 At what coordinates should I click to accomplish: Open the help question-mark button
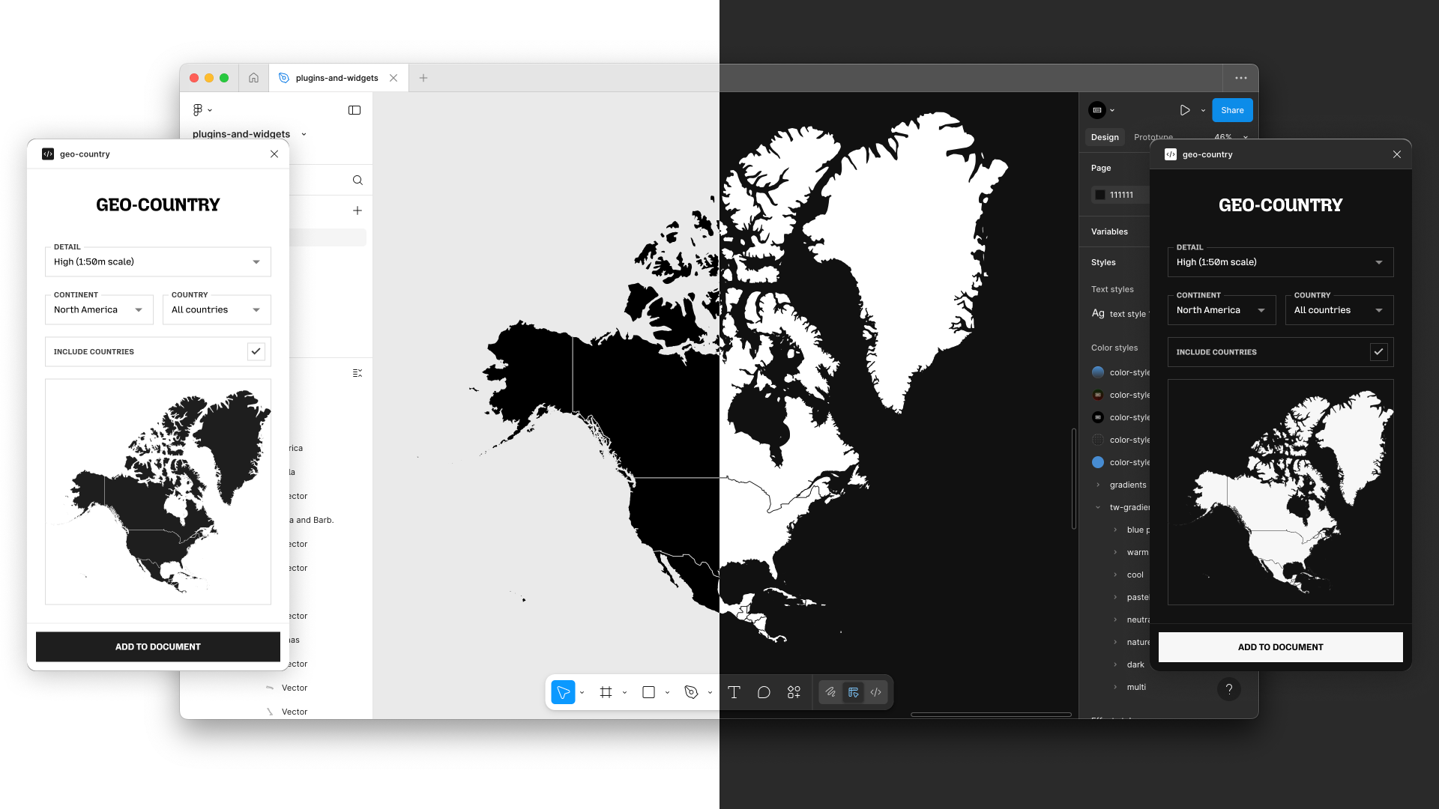pos(1229,689)
